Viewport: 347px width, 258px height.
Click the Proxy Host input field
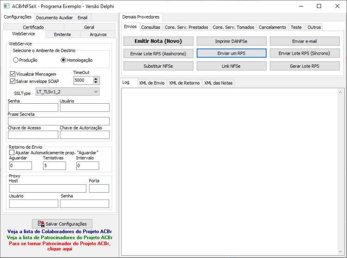point(48,189)
